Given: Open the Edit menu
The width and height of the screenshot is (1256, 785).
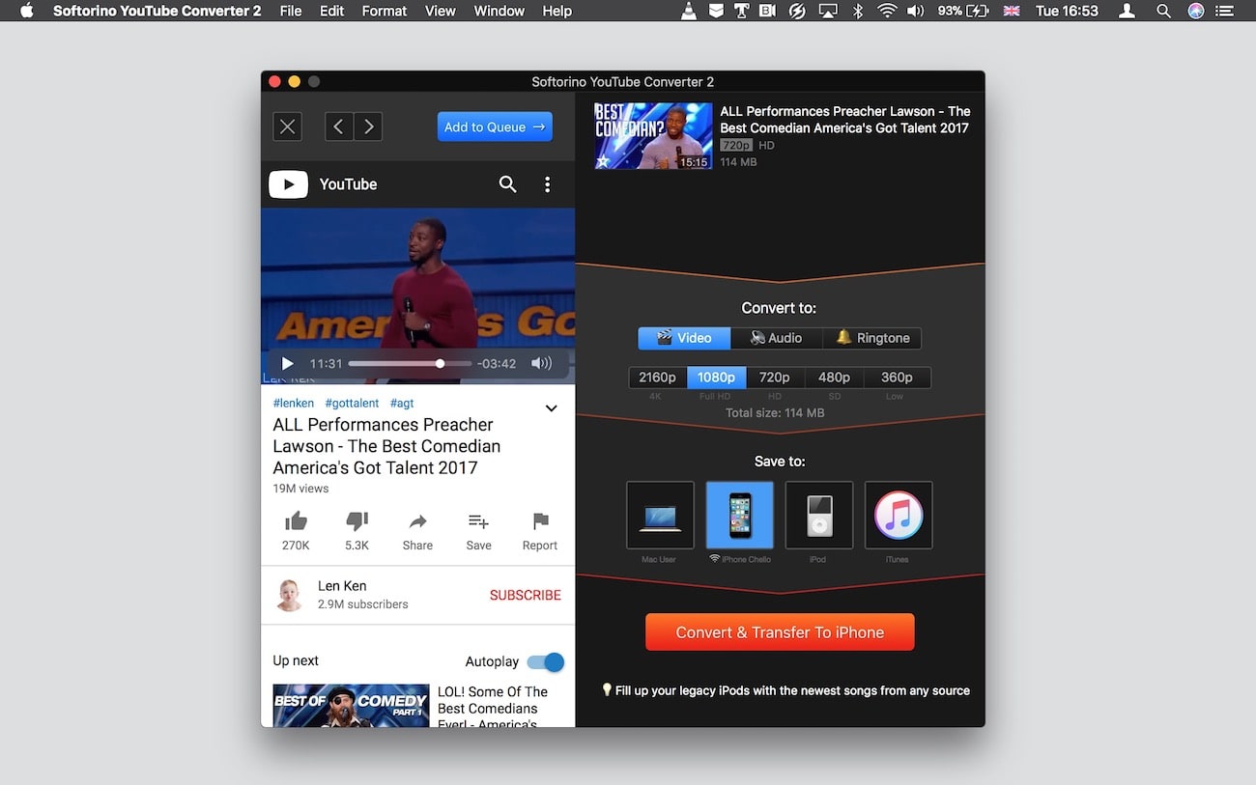Looking at the screenshot, I should [331, 11].
